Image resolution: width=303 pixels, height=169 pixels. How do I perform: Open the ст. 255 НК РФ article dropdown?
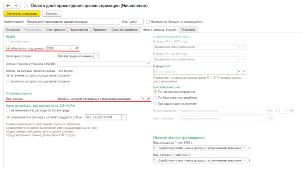pyautogui.click(x=124, y=117)
